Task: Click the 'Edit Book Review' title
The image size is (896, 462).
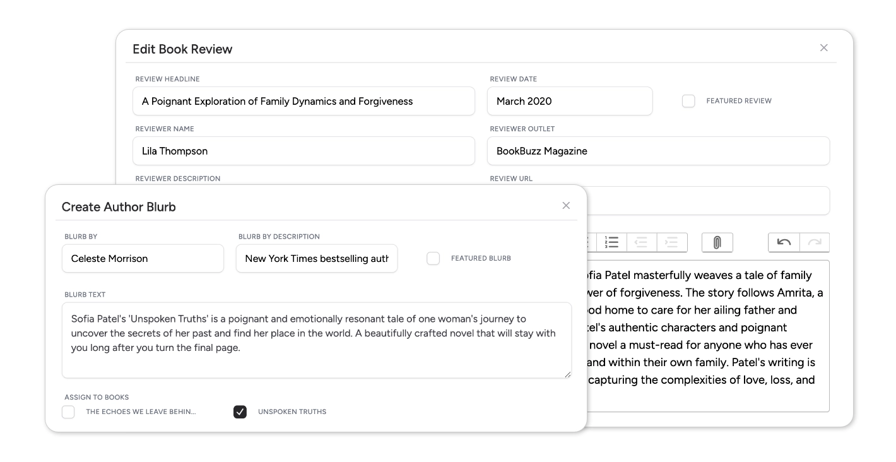Action: point(182,49)
